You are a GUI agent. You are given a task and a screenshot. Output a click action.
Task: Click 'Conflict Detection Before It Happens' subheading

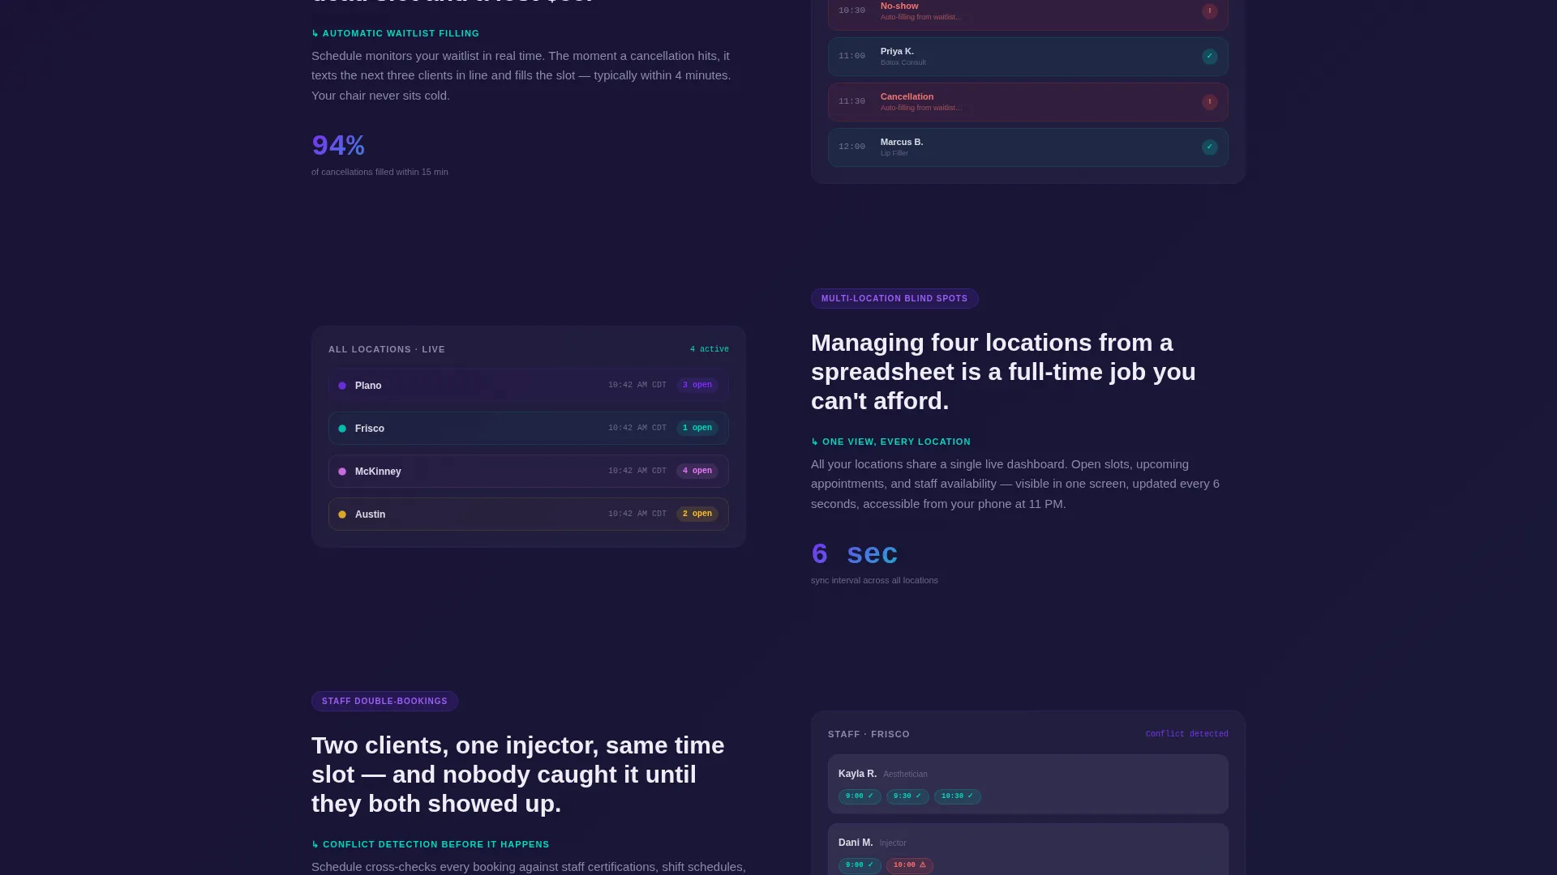431,845
